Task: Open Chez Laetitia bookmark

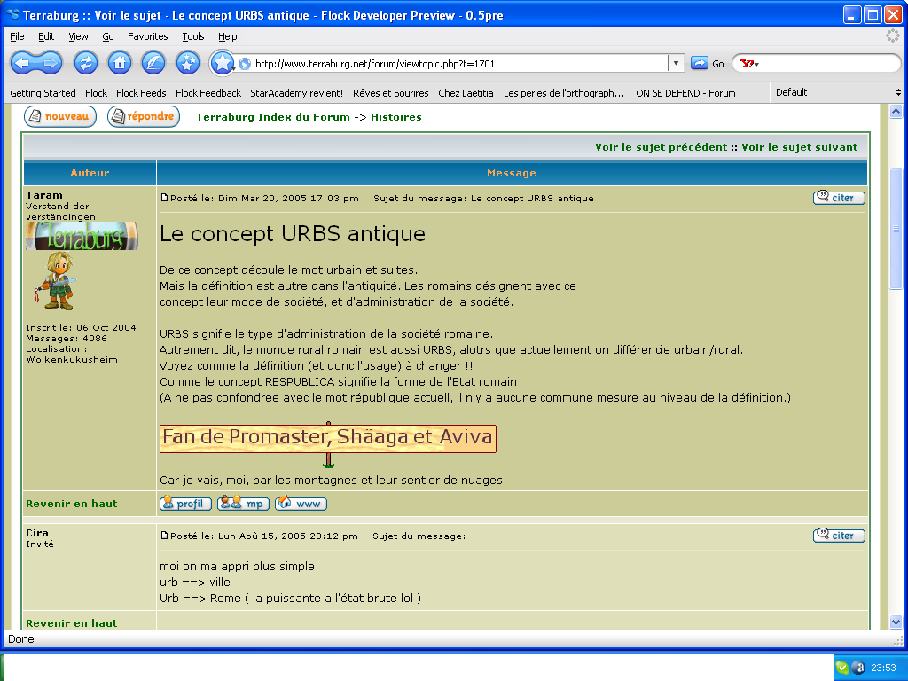Action: [x=466, y=93]
